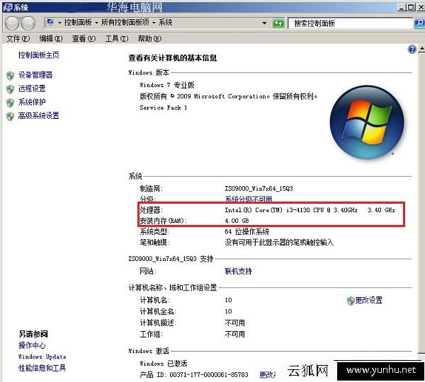
Task: Click the system icon in title bar
Action: coord(8,7)
